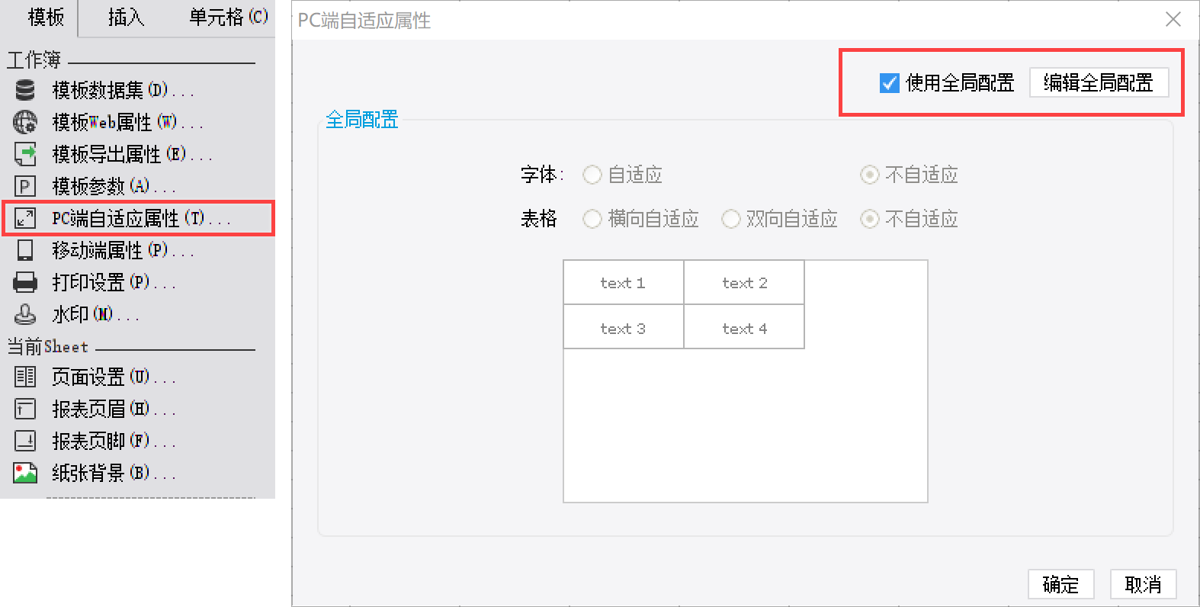
Task: Click the 模板导出属性 export icon
Action: [25, 154]
